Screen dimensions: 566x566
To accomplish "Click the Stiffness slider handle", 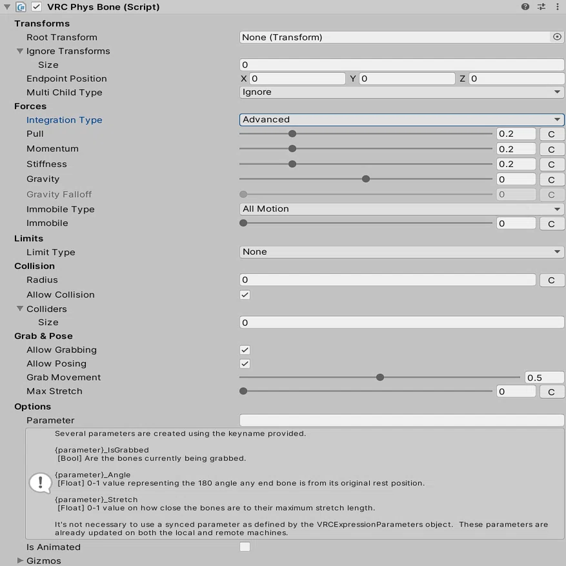I will (292, 164).
